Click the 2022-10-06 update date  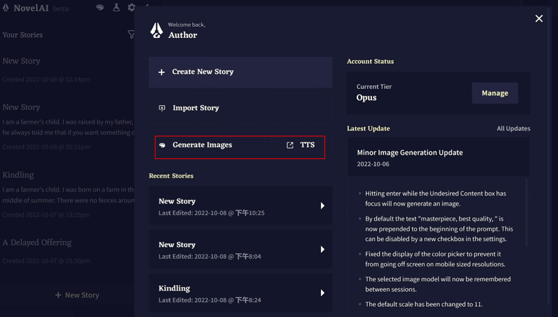(x=373, y=164)
